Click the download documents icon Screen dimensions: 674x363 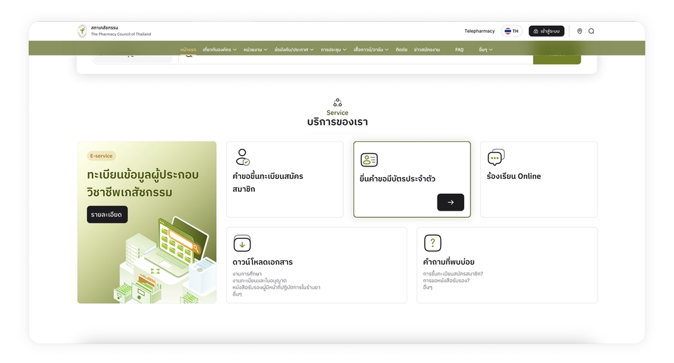pyautogui.click(x=242, y=244)
